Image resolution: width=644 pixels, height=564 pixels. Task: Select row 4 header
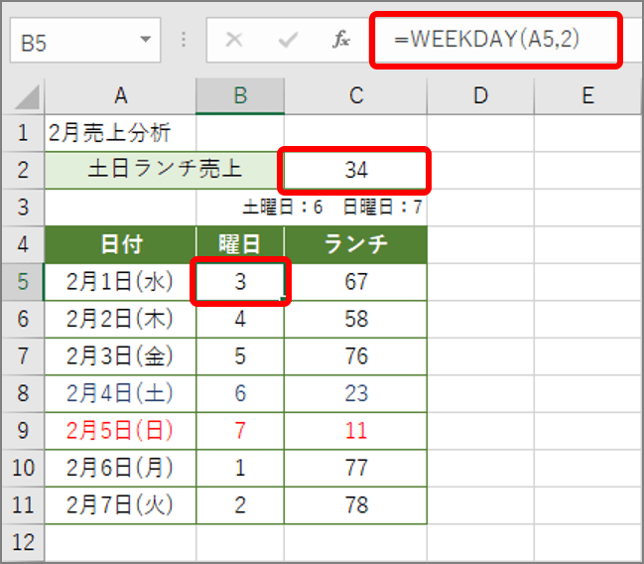23,244
